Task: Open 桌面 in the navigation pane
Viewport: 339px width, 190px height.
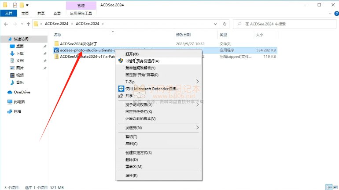Action: (20, 47)
